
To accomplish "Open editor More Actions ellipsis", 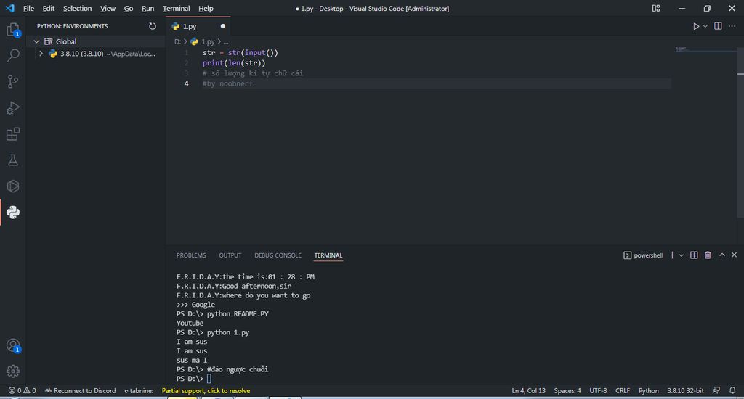I will [732, 26].
